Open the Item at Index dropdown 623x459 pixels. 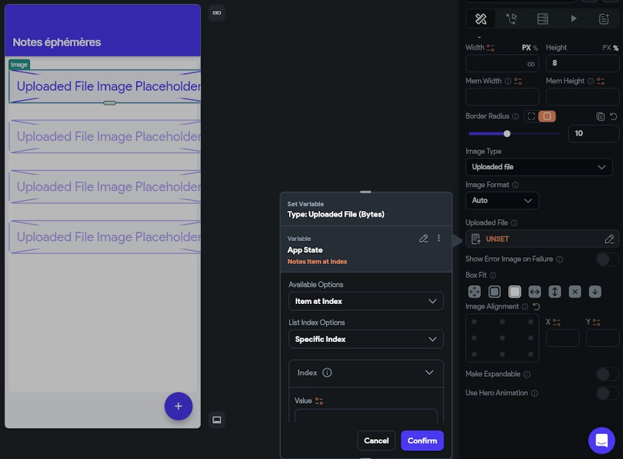(x=366, y=301)
